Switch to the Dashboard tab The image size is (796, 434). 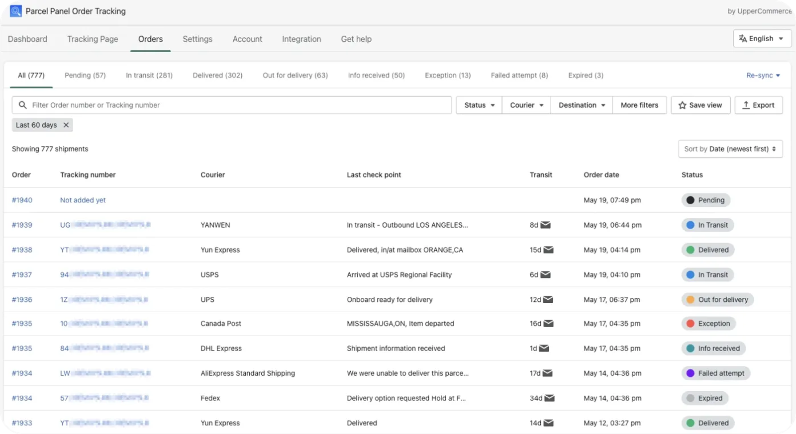[x=27, y=39]
